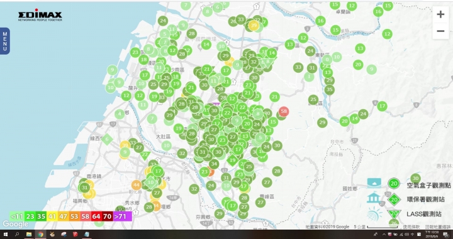Click the EPA building legend icon
The image size is (453, 239).
[x=374, y=197]
